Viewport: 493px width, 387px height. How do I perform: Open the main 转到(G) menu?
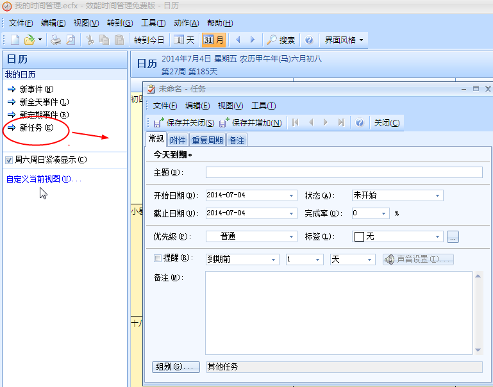coord(120,23)
